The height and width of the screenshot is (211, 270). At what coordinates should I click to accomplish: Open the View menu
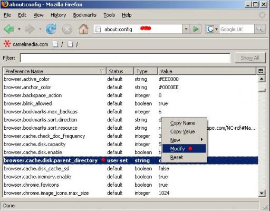[x=38, y=15]
